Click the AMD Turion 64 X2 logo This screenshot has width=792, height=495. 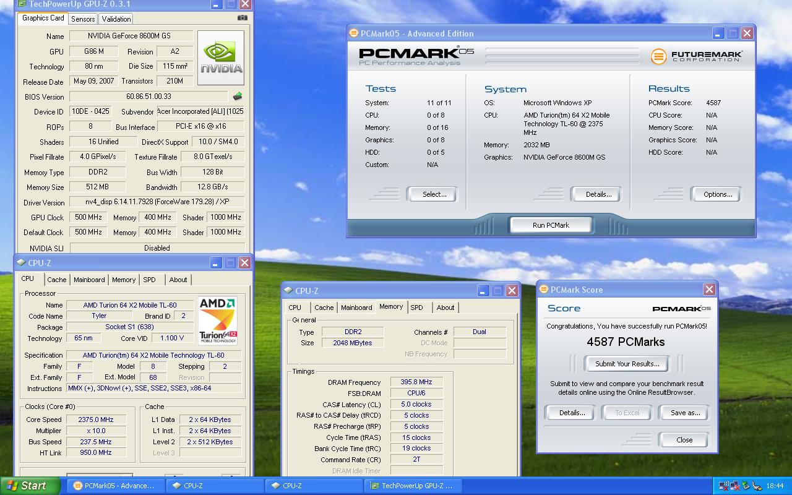point(218,320)
